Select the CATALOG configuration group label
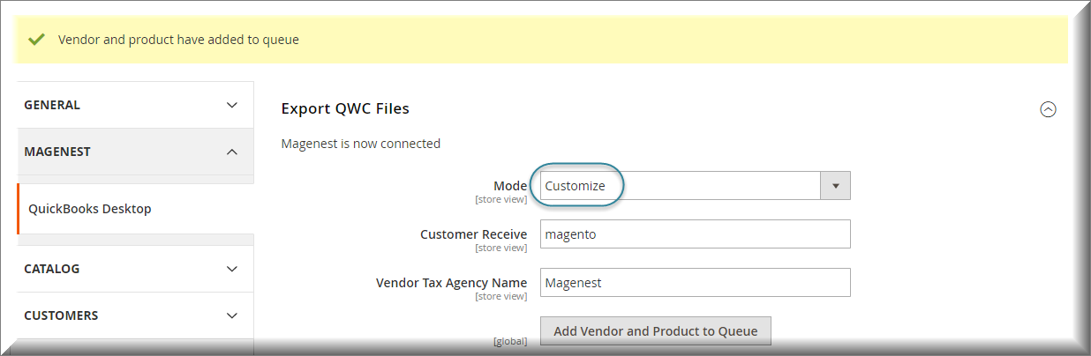This screenshot has width=1091, height=356. click(x=52, y=269)
